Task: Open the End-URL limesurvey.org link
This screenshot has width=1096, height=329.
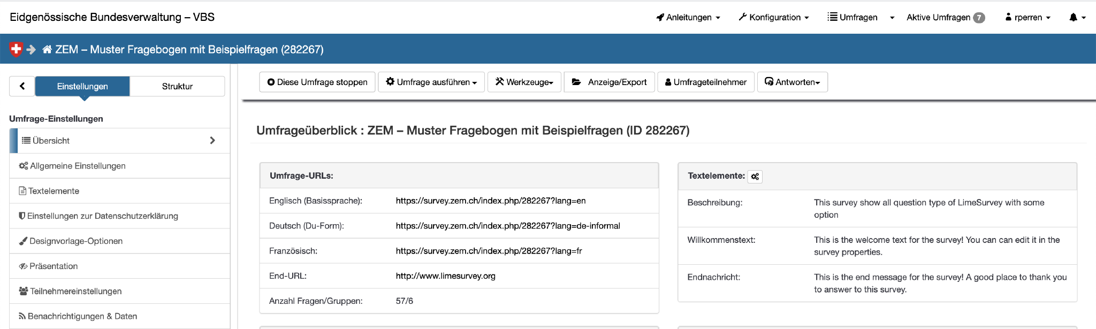Action: click(x=446, y=276)
